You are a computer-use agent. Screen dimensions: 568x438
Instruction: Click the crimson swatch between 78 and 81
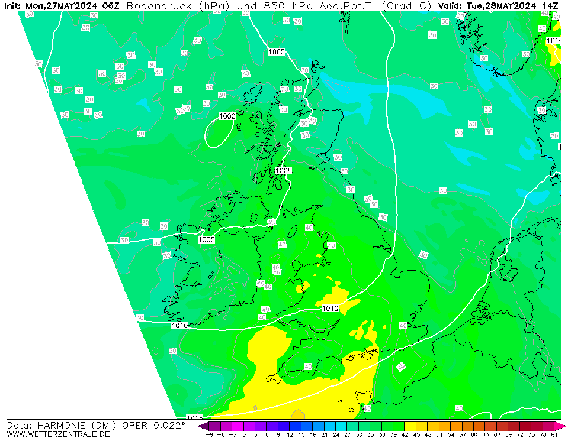point(548,426)
